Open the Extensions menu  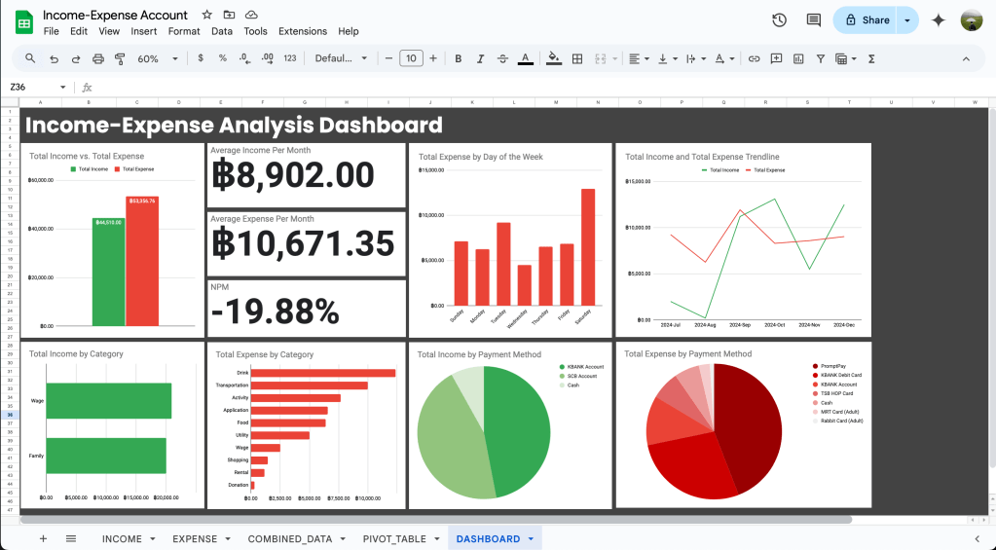(303, 31)
